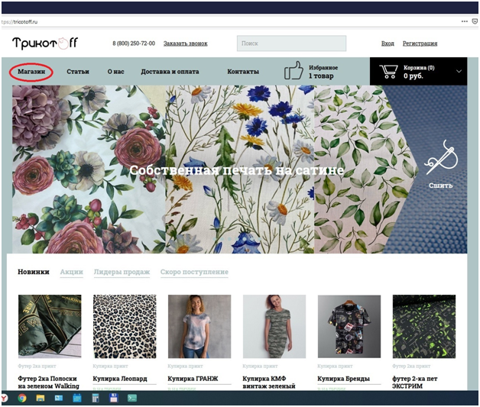Navigate to Контакты
480x407 pixels.
(x=243, y=72)
